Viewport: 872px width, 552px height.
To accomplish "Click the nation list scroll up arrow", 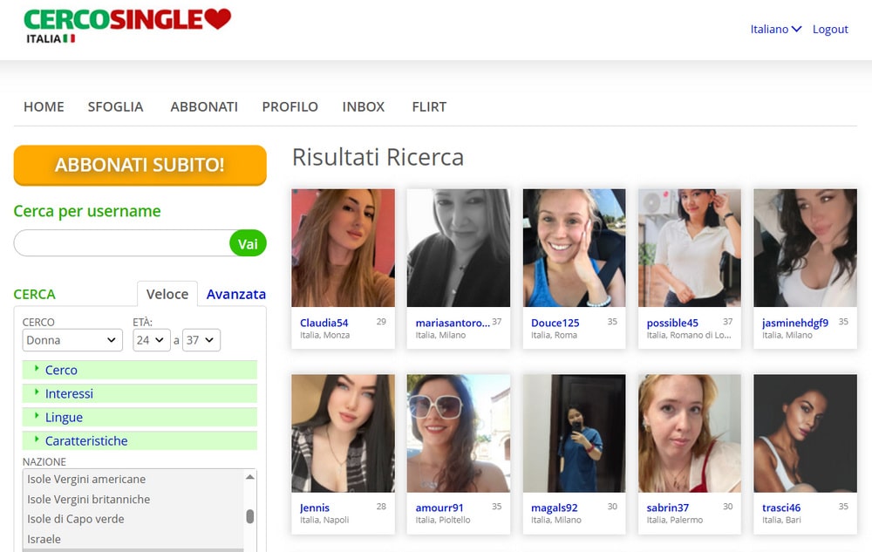I will [250, 477].
